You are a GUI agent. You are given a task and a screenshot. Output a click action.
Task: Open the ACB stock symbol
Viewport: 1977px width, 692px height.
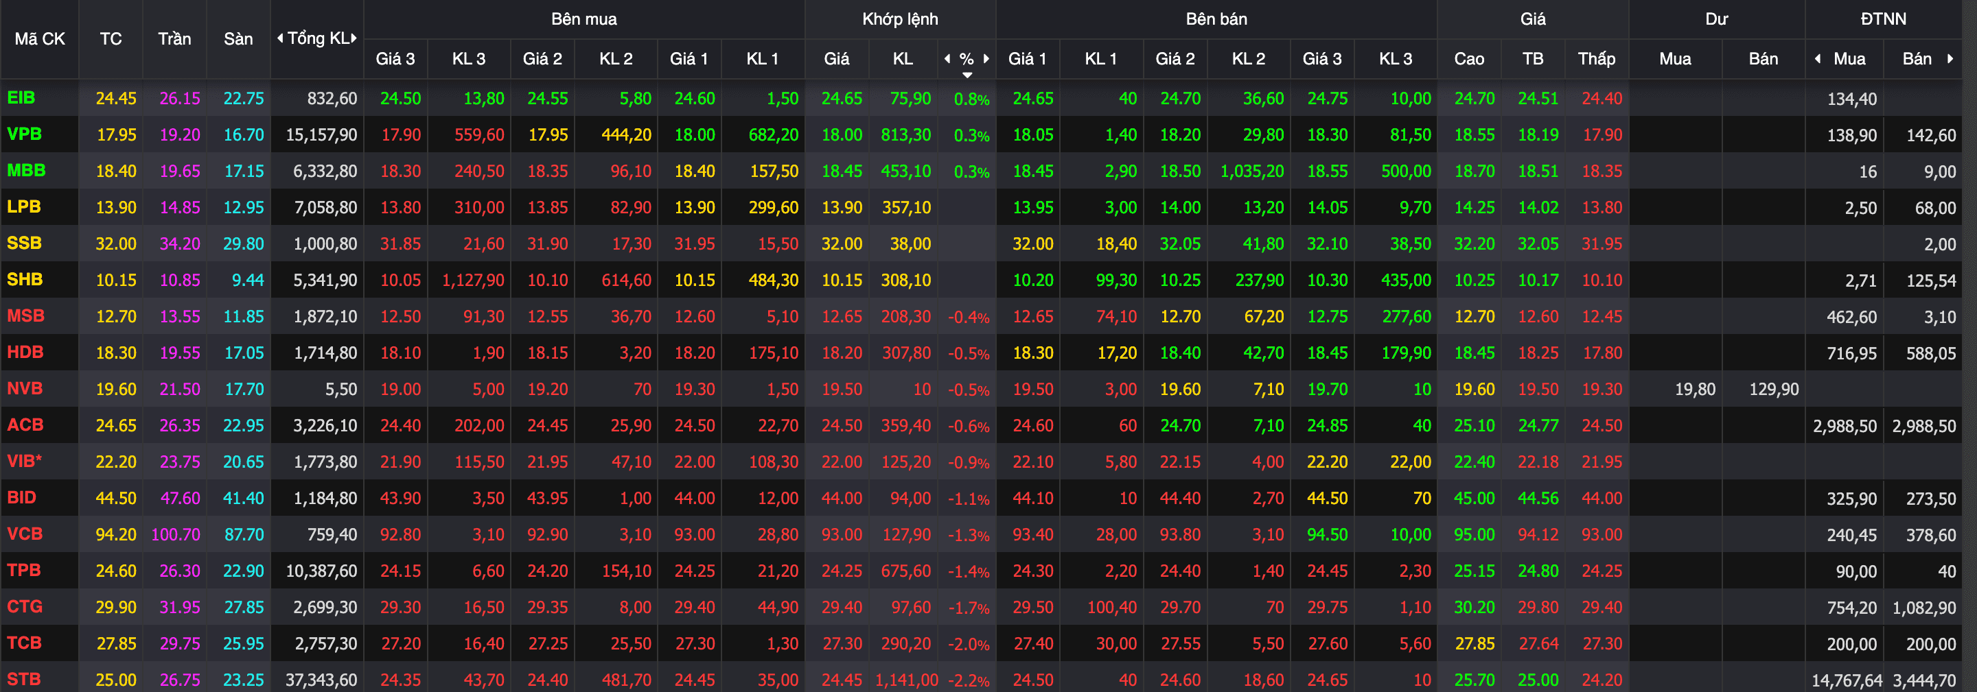25,425
